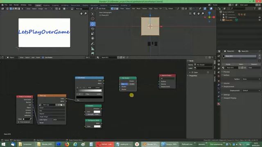262x147 pixels.
Task: Open the Edit Mode dropdown
Action: coord(102,9)
